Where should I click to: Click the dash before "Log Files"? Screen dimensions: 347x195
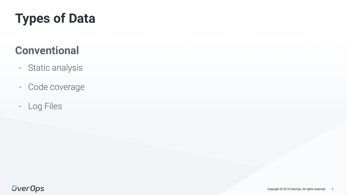click(21, 106)
